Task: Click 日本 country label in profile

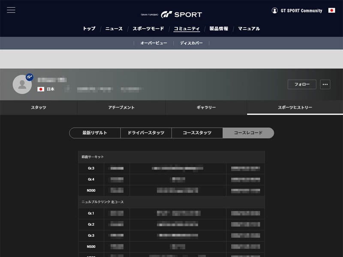Action: 51,89
